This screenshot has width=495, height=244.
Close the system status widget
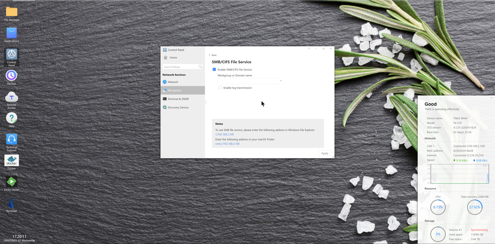click(x=492, y=98)
